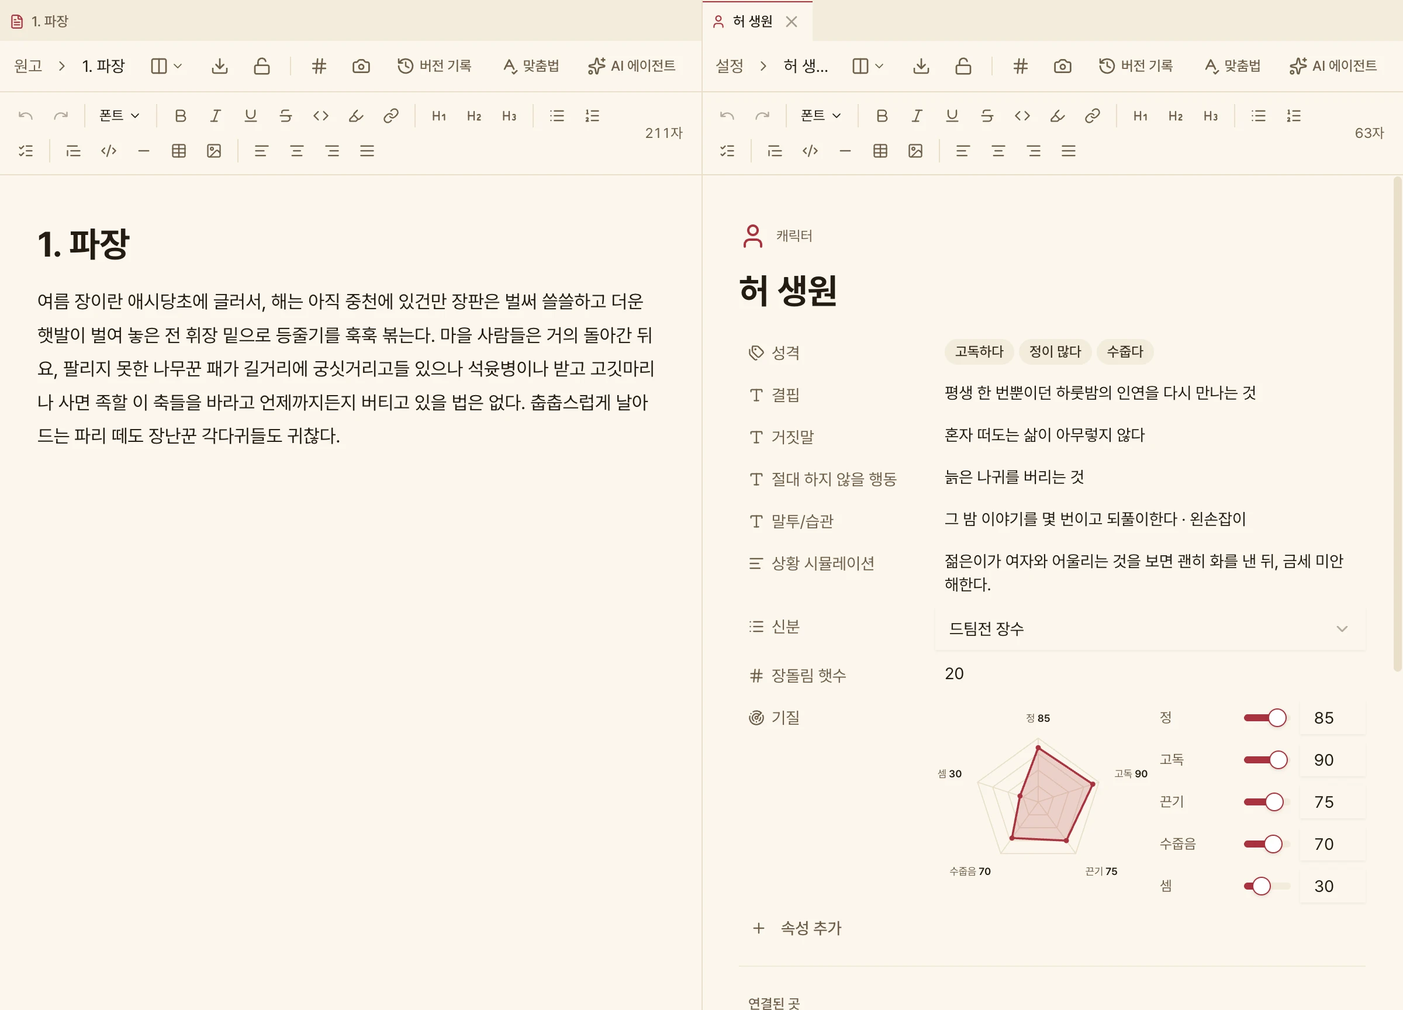Toggle bold in the left editor toolbar
Image resolution: width=1403 pixels, height=1010 pixels.
click(180, 116)
